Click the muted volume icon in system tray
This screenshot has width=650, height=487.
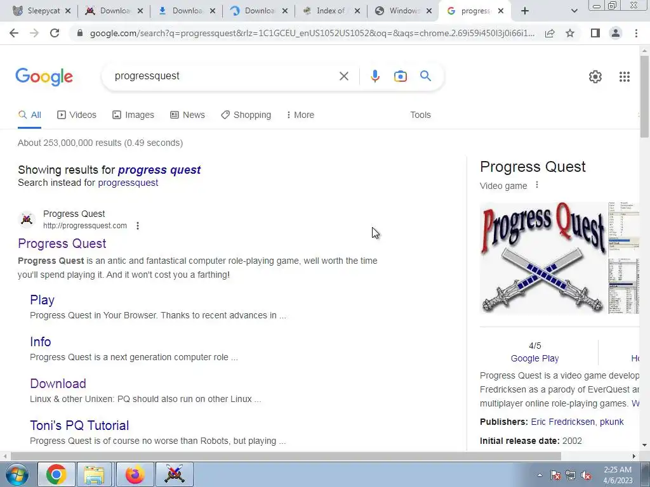586,476
